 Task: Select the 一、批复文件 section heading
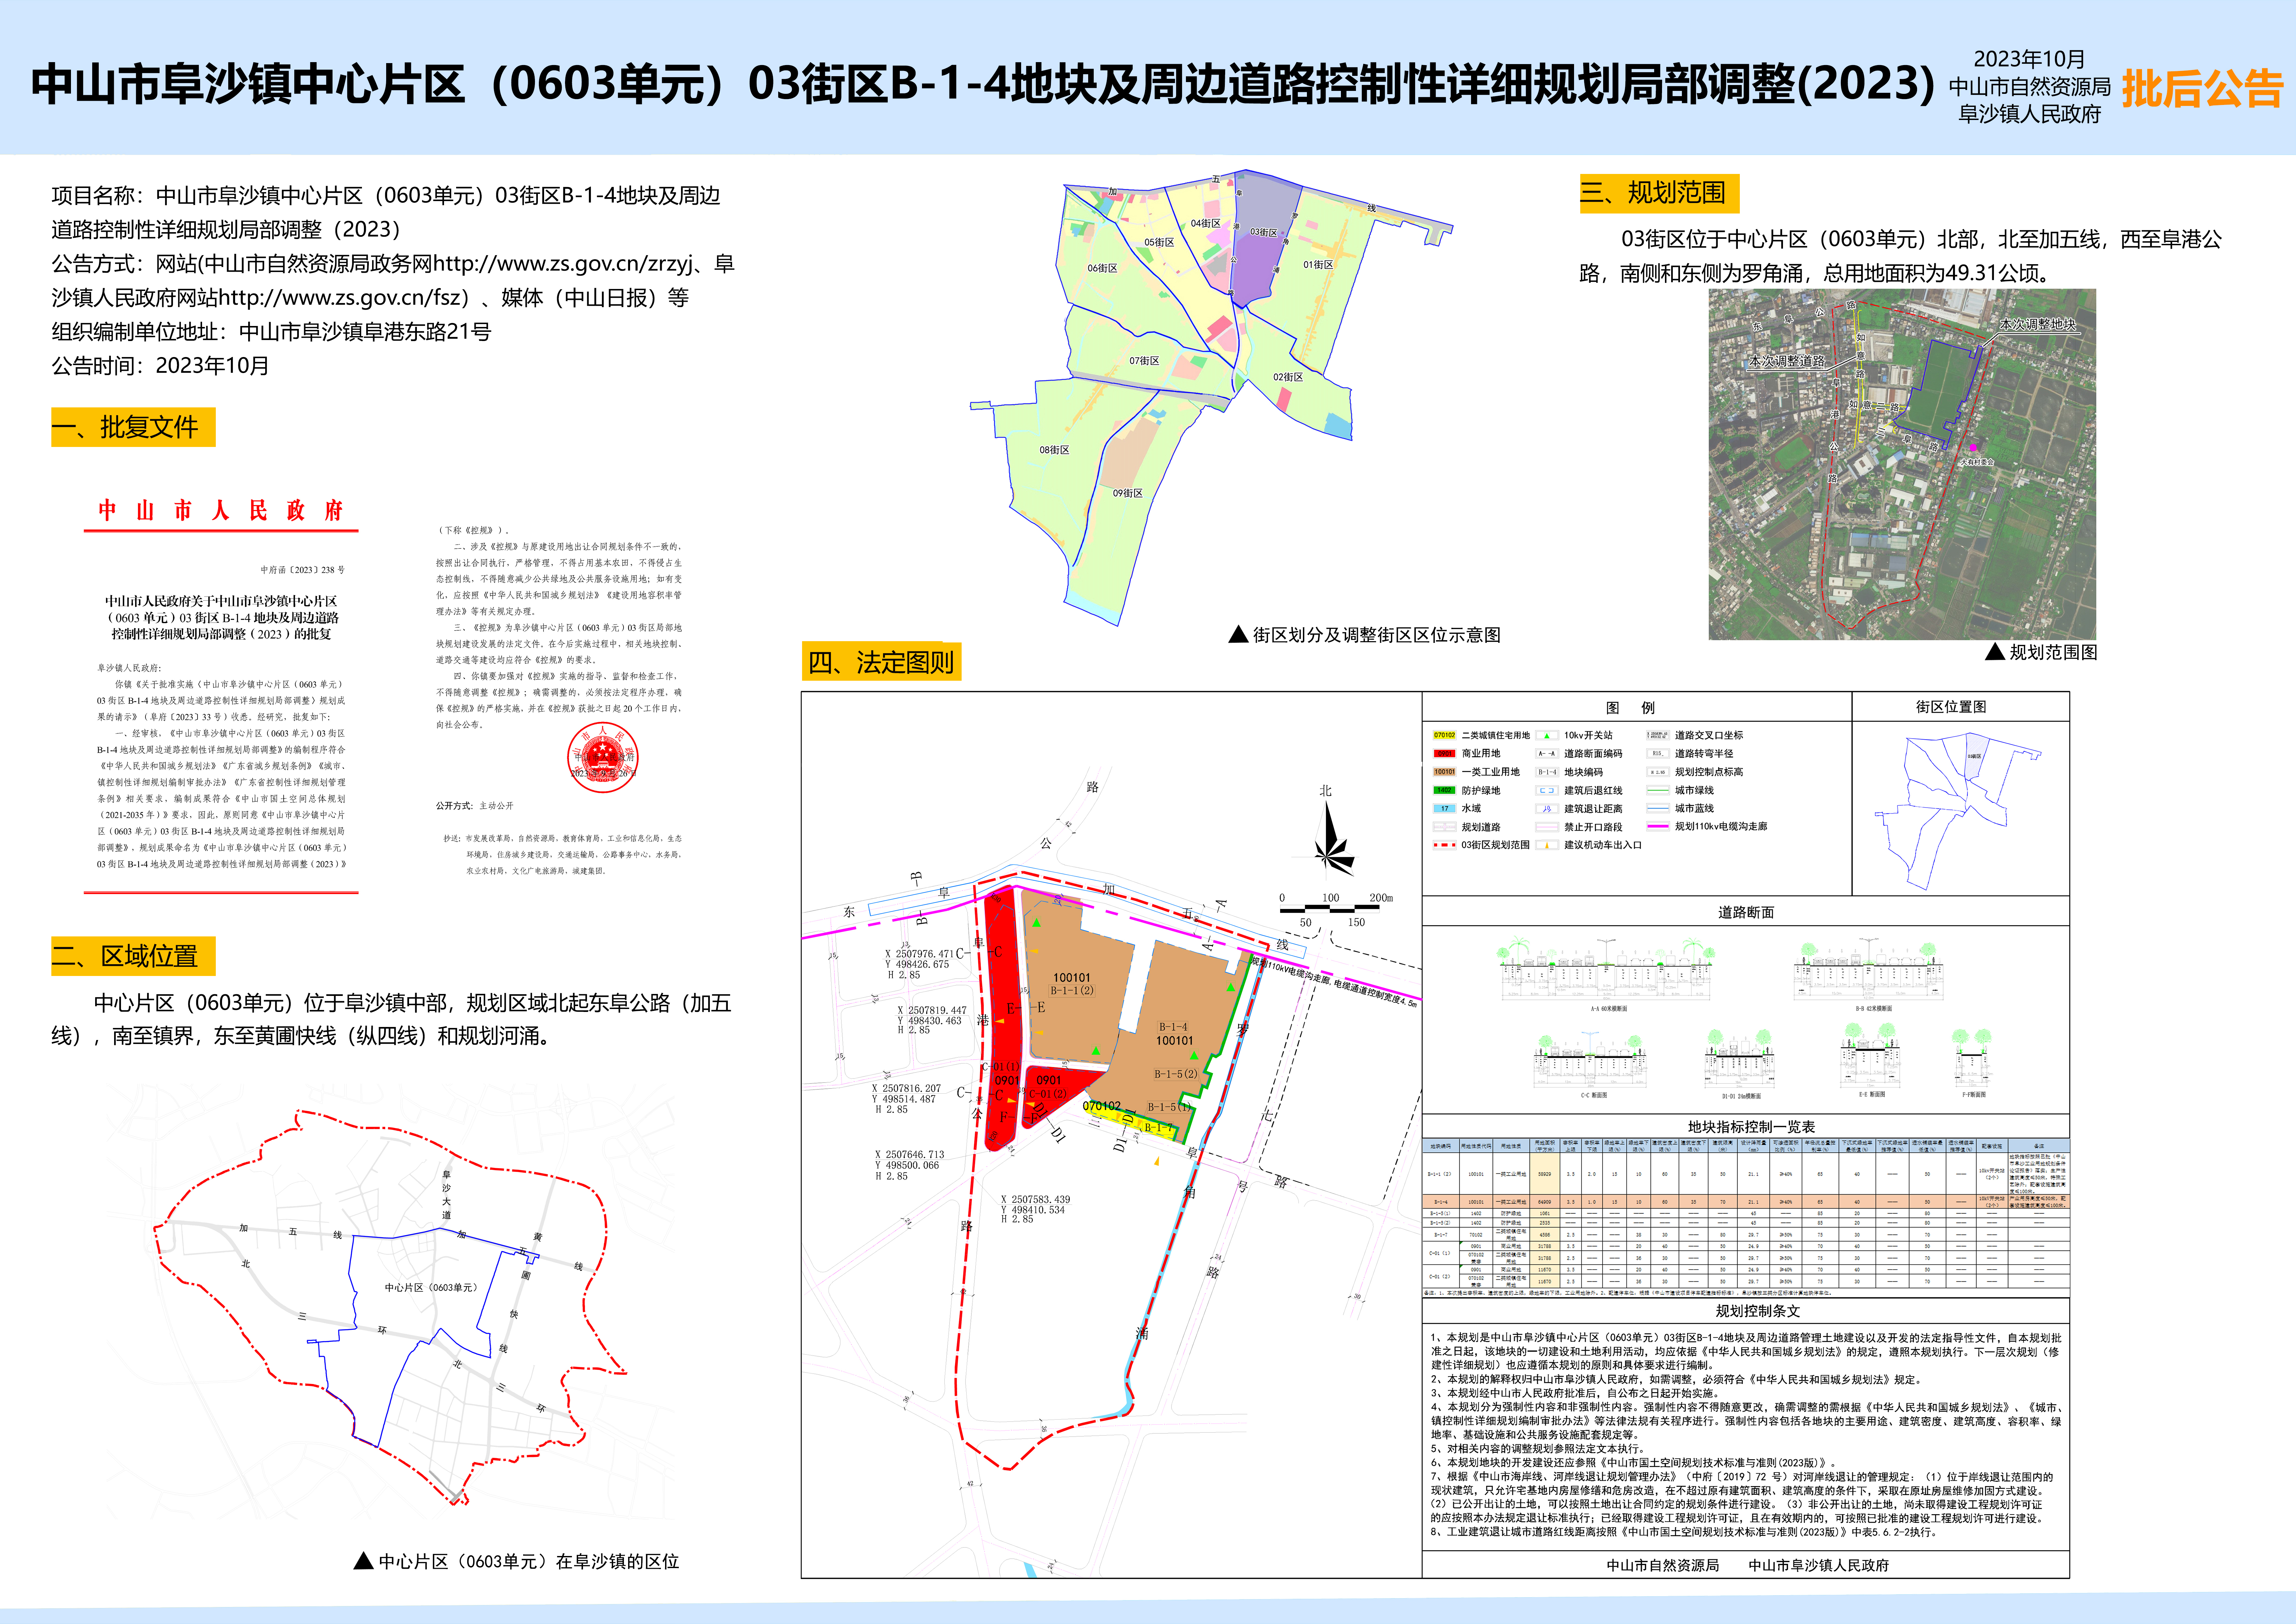[133, 427]
